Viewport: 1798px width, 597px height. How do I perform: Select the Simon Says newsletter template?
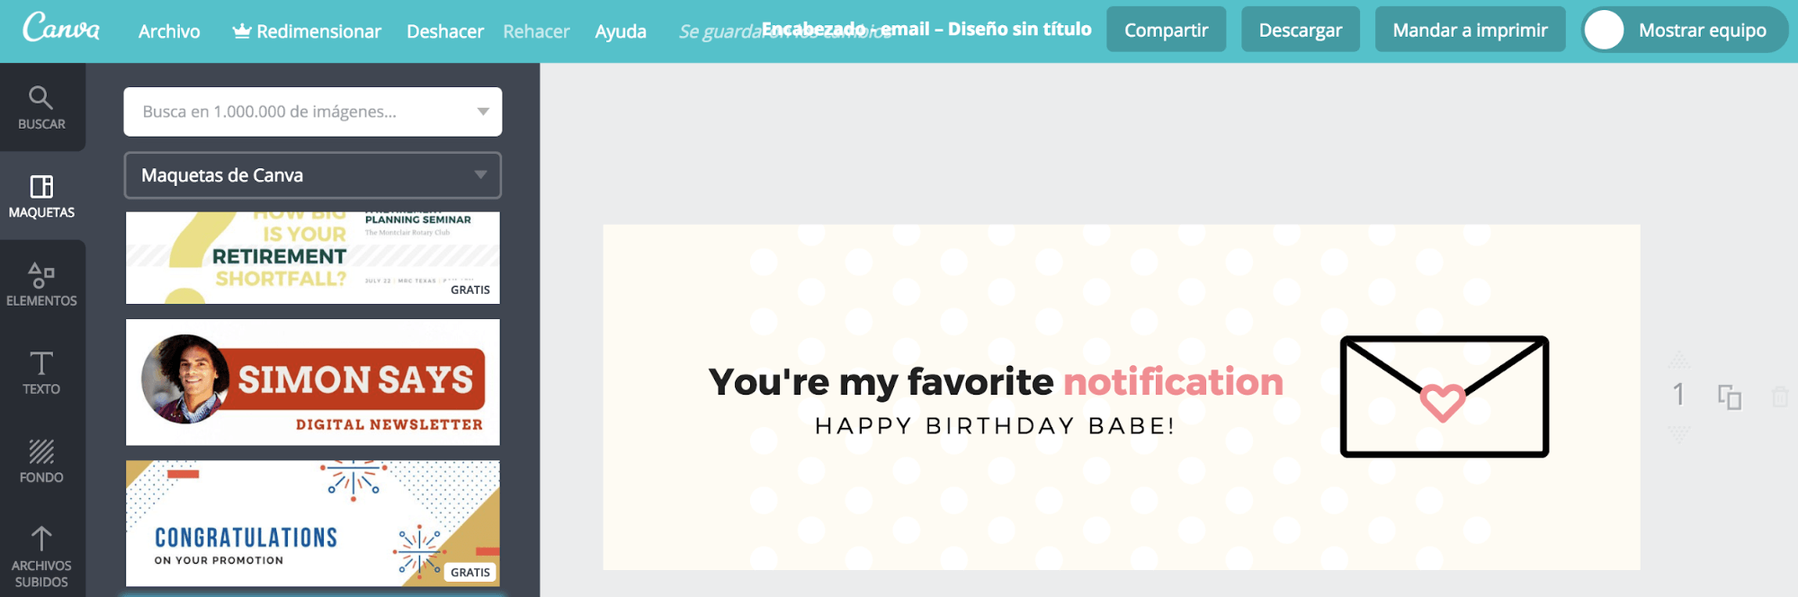click(x=312, y=382)
